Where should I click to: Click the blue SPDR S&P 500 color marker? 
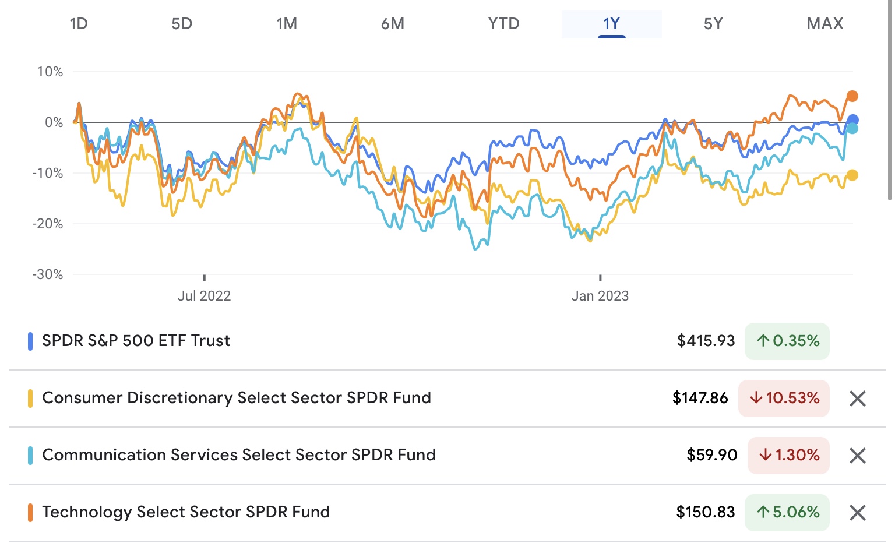pos(30,341)
